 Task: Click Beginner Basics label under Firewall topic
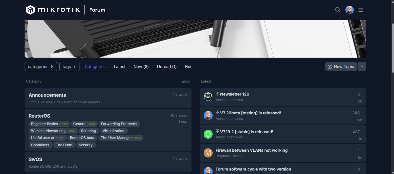pyautogui.click(x=229, y=156)
